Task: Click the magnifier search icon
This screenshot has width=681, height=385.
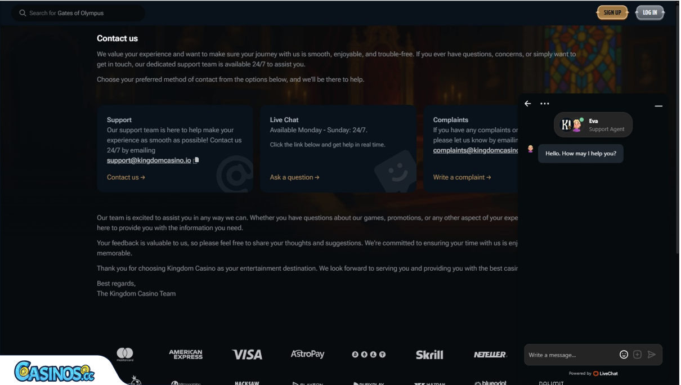Action: tap(23, 13)
